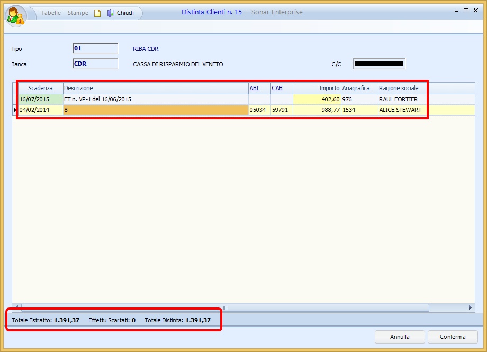Select the Banca code field CDR
487x352 pixels.
click(x=95, y=64)
